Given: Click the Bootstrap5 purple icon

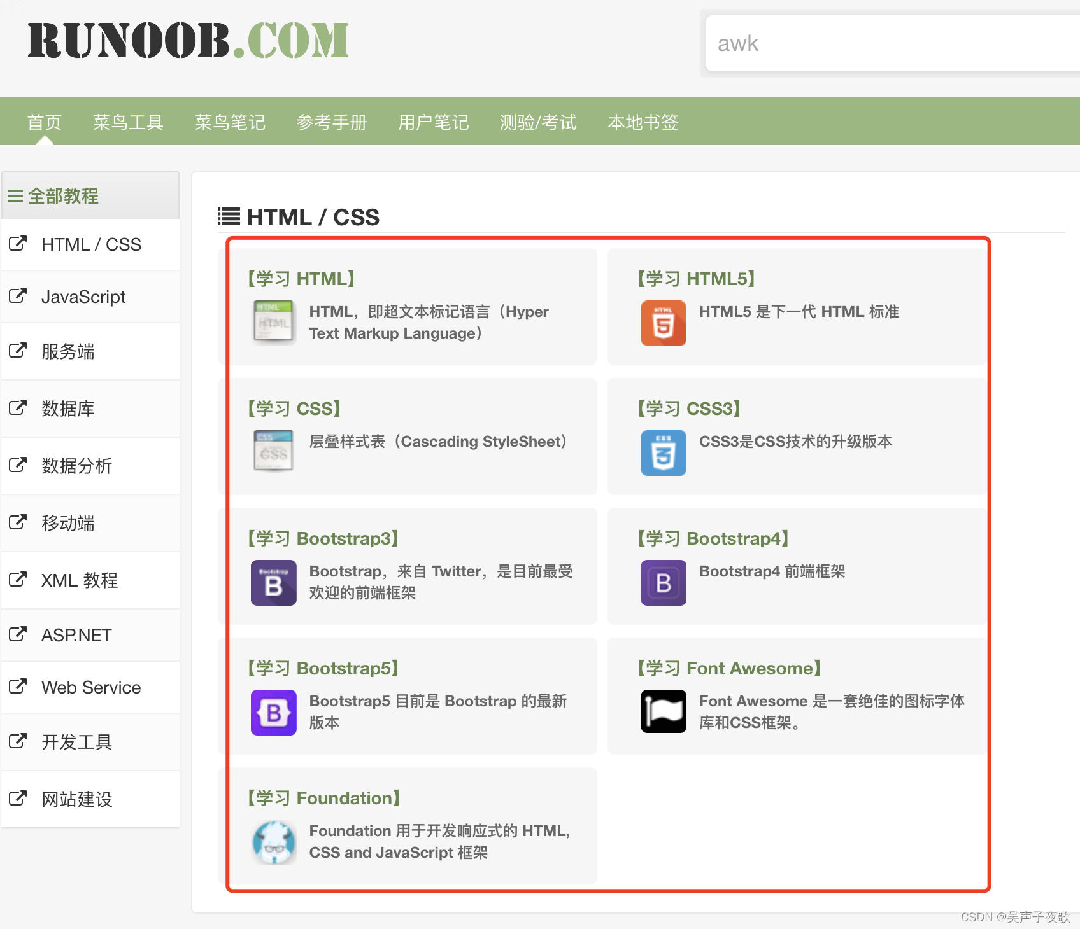Looking at the screenshot, I should [273, 713].
